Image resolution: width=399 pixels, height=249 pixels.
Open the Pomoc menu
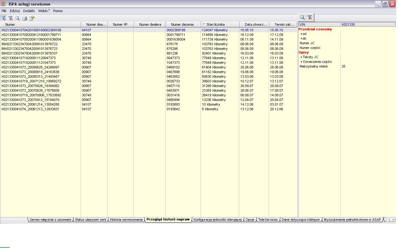[x=58, y=11]
